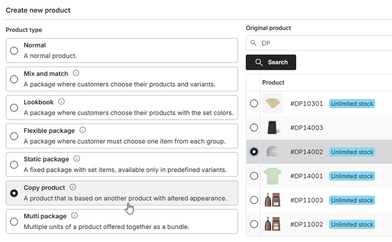Image resolution: width=392 pixels, height=242 pixels.
Task: Show info icon for Static package
Action: (x=77, y=159)
